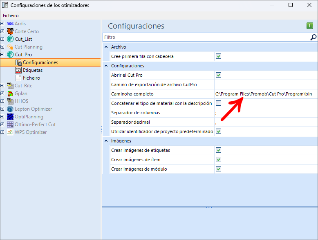Click the Camino de exportación value field
Screen dimensions: 318x240
pyautogui.click(x=266, y=84)
